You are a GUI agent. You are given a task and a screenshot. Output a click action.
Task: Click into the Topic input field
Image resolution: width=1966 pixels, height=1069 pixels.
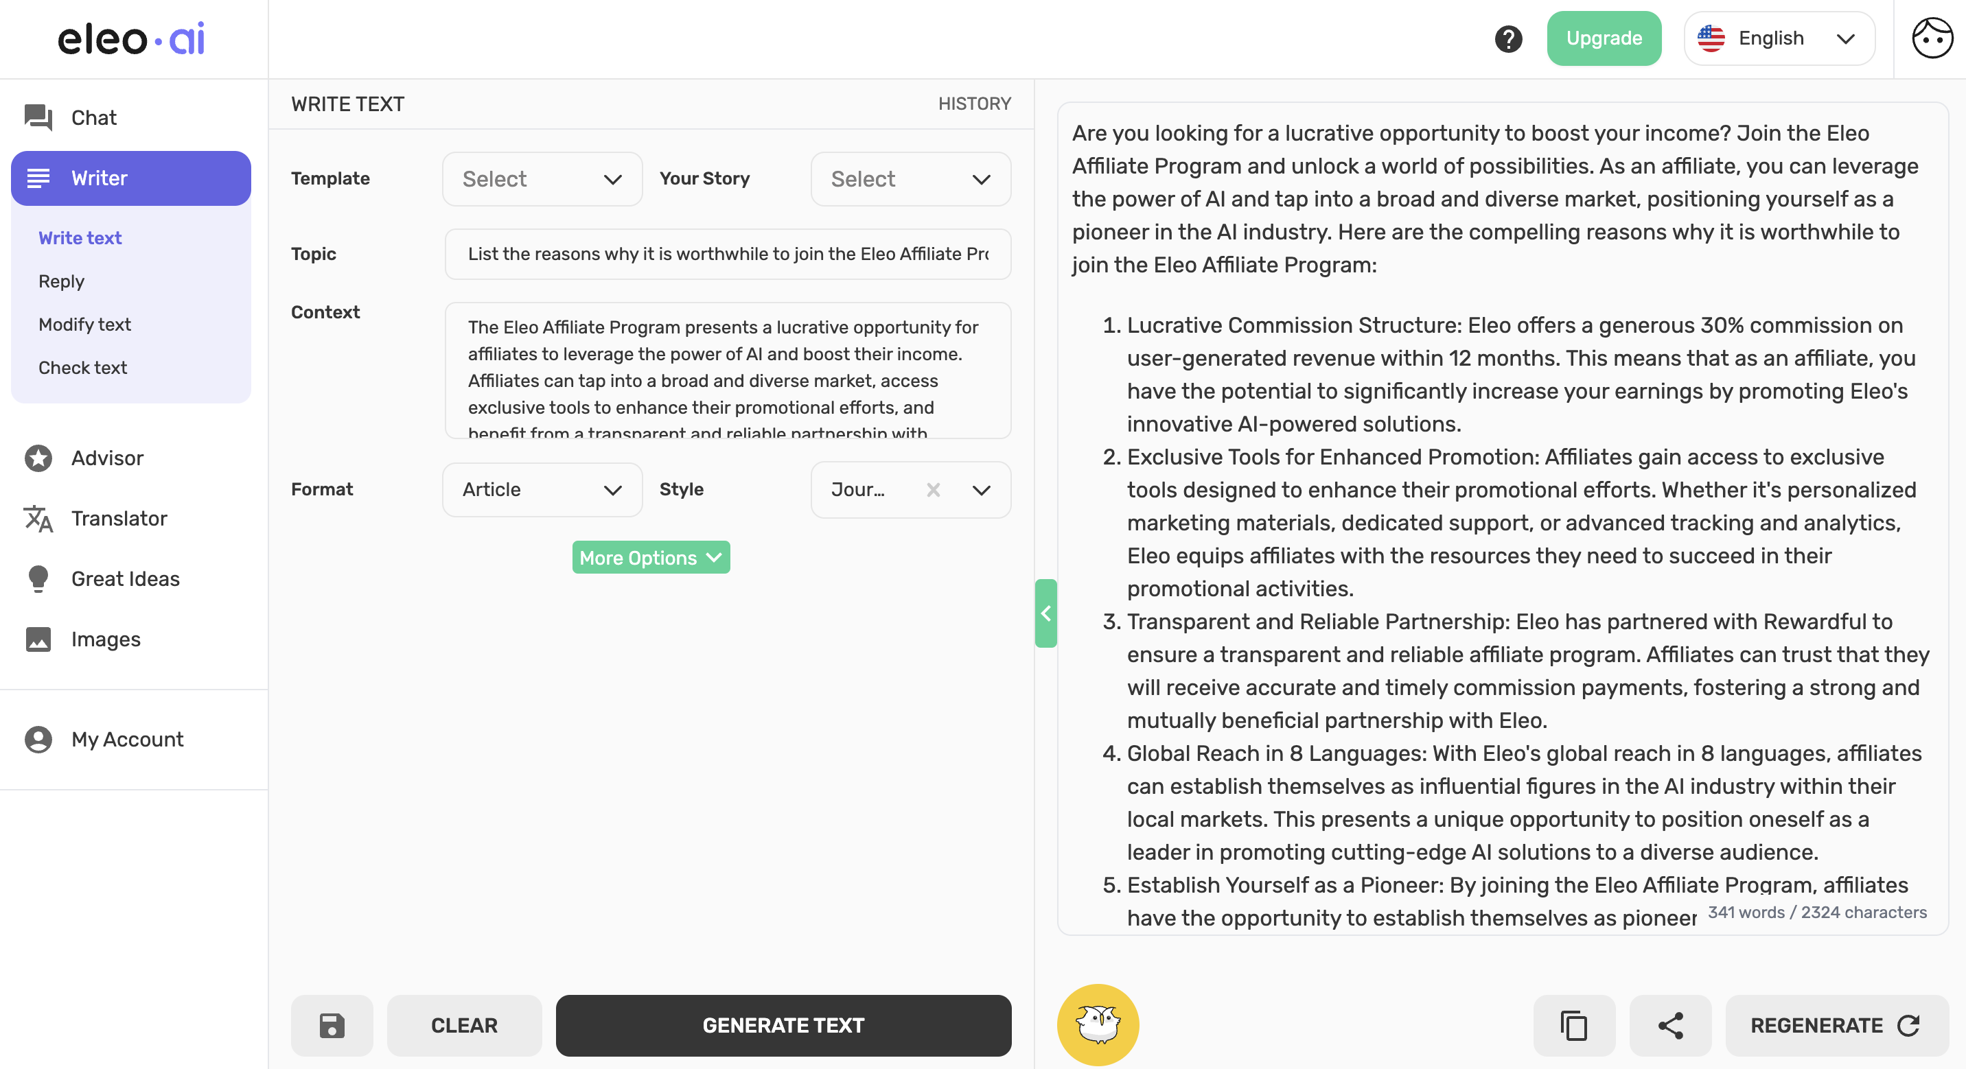coord(728,254)
